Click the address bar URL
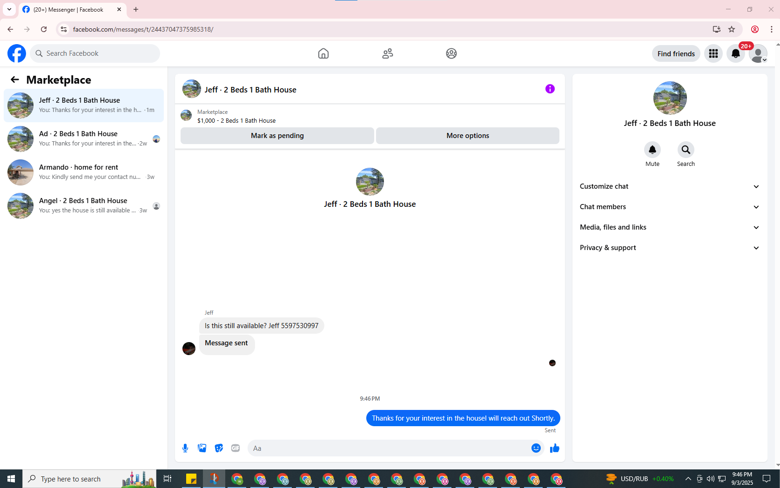780x488 pixels. [x=143, y=29]
